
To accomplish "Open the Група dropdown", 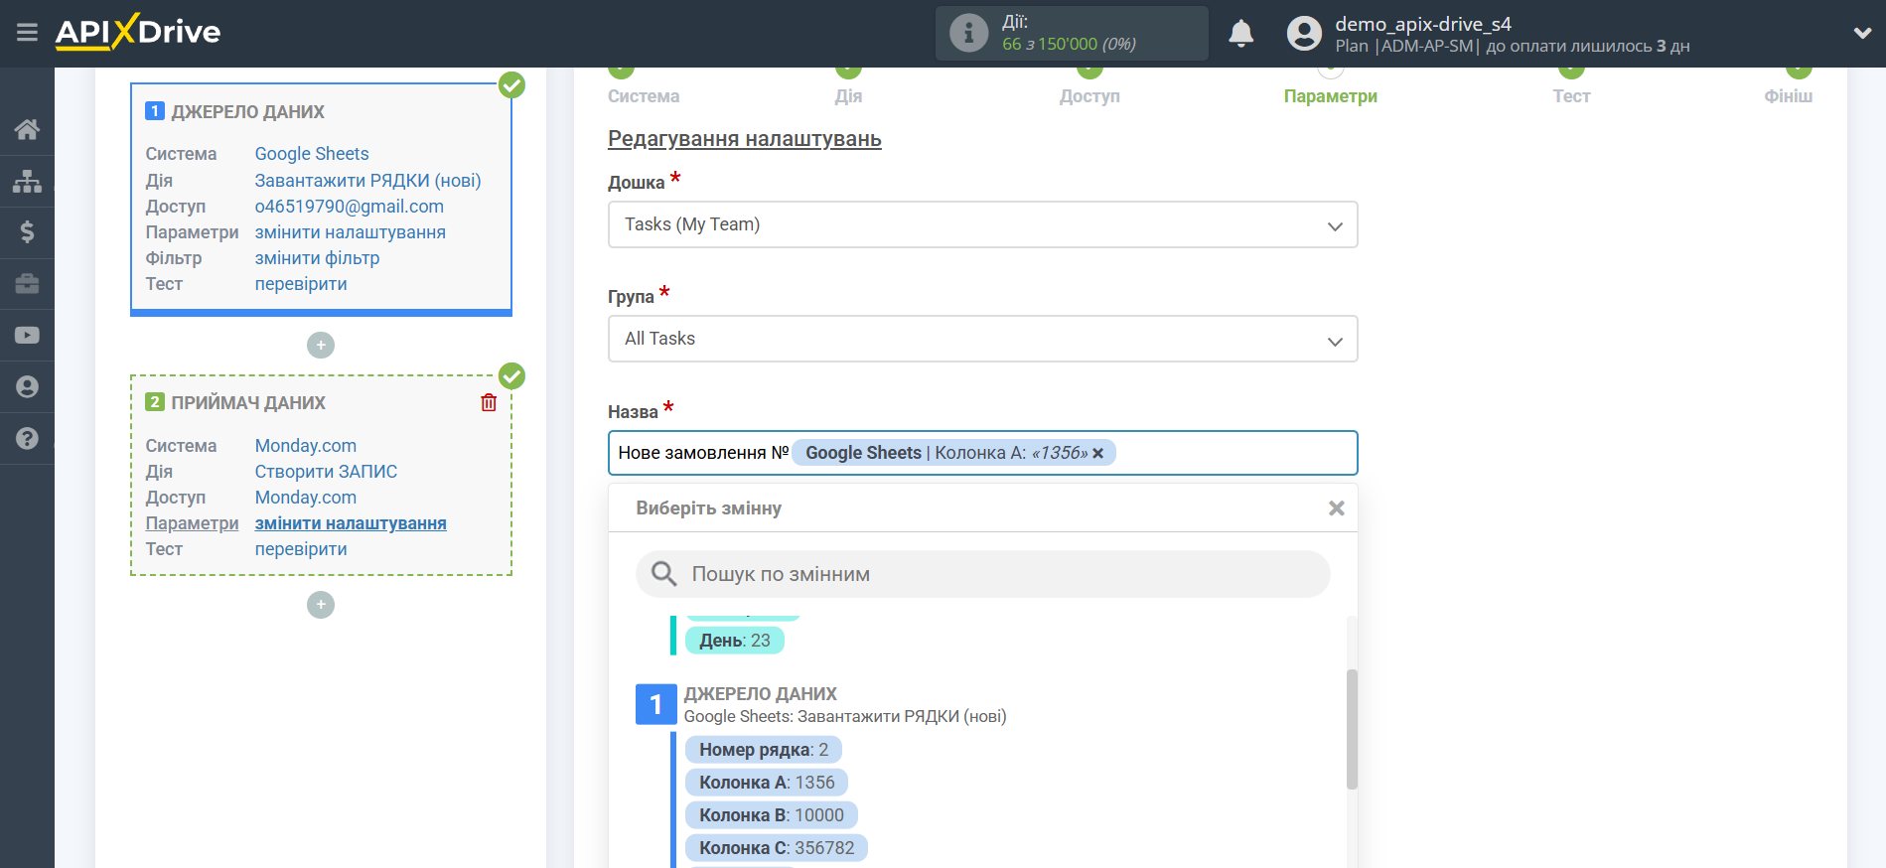I will pos(982,339).
